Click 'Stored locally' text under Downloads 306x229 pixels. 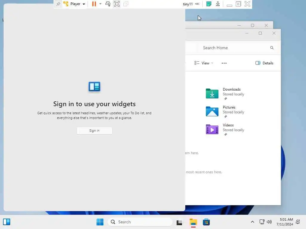click(233, 94)
